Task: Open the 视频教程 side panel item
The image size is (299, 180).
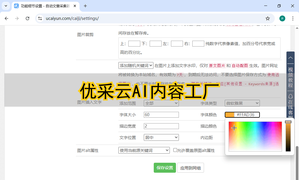Action: (290, 77)
